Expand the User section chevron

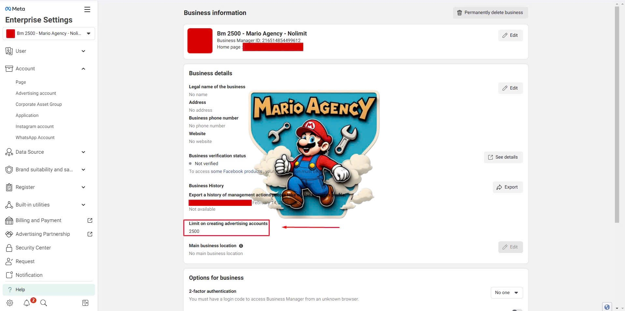coord(83,51)
